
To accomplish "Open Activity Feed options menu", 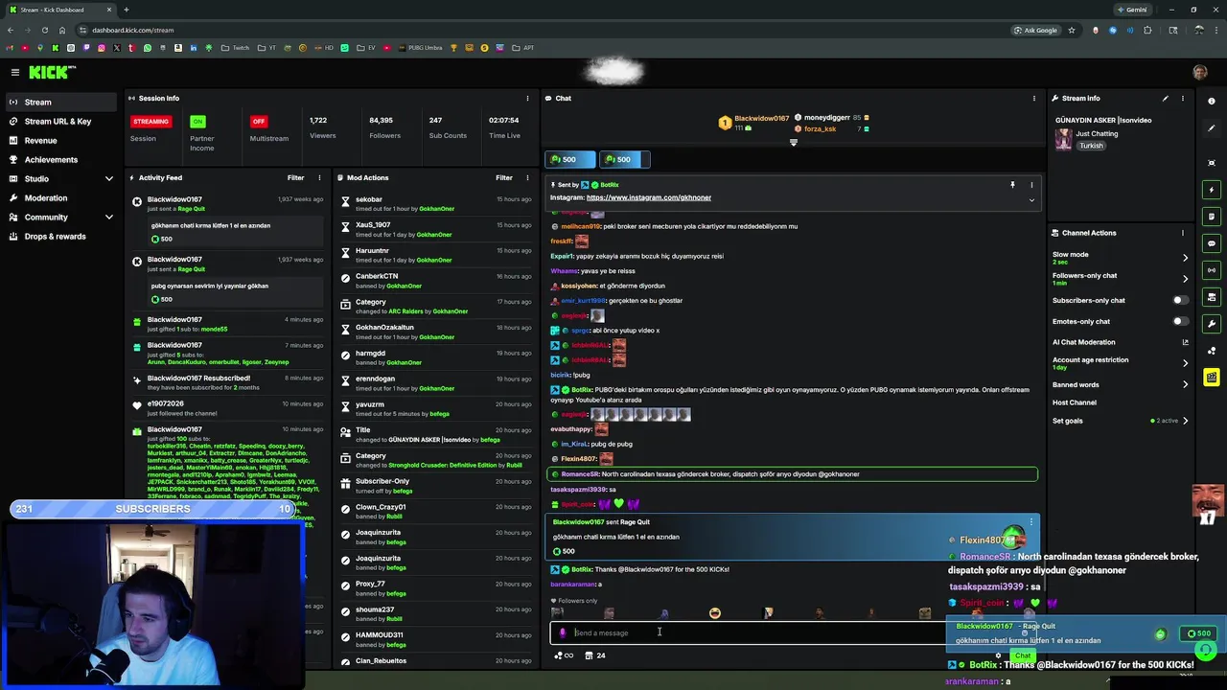I will pyautogui.click(x=319, y=177).
